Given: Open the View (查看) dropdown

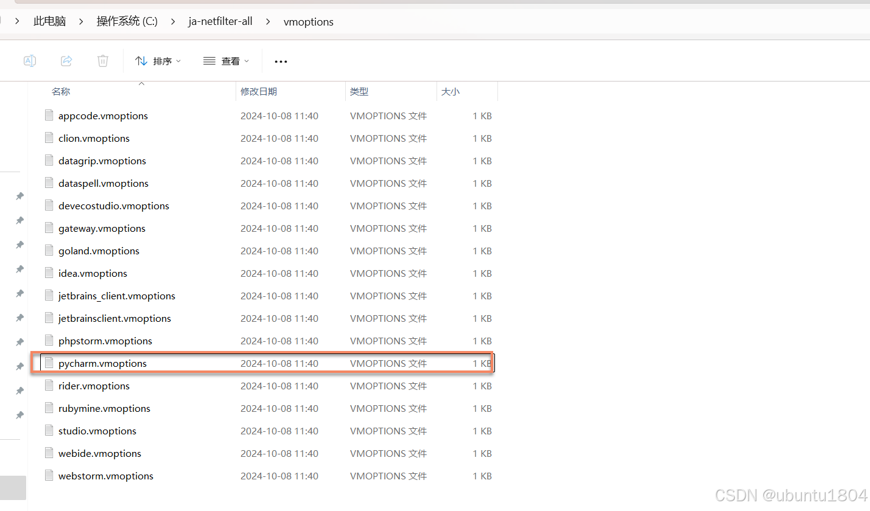Looking at the screenshot, I should pos(226,61).
